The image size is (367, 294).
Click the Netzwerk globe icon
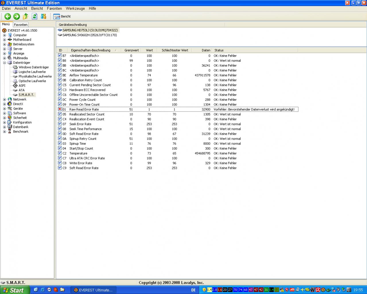10,99
